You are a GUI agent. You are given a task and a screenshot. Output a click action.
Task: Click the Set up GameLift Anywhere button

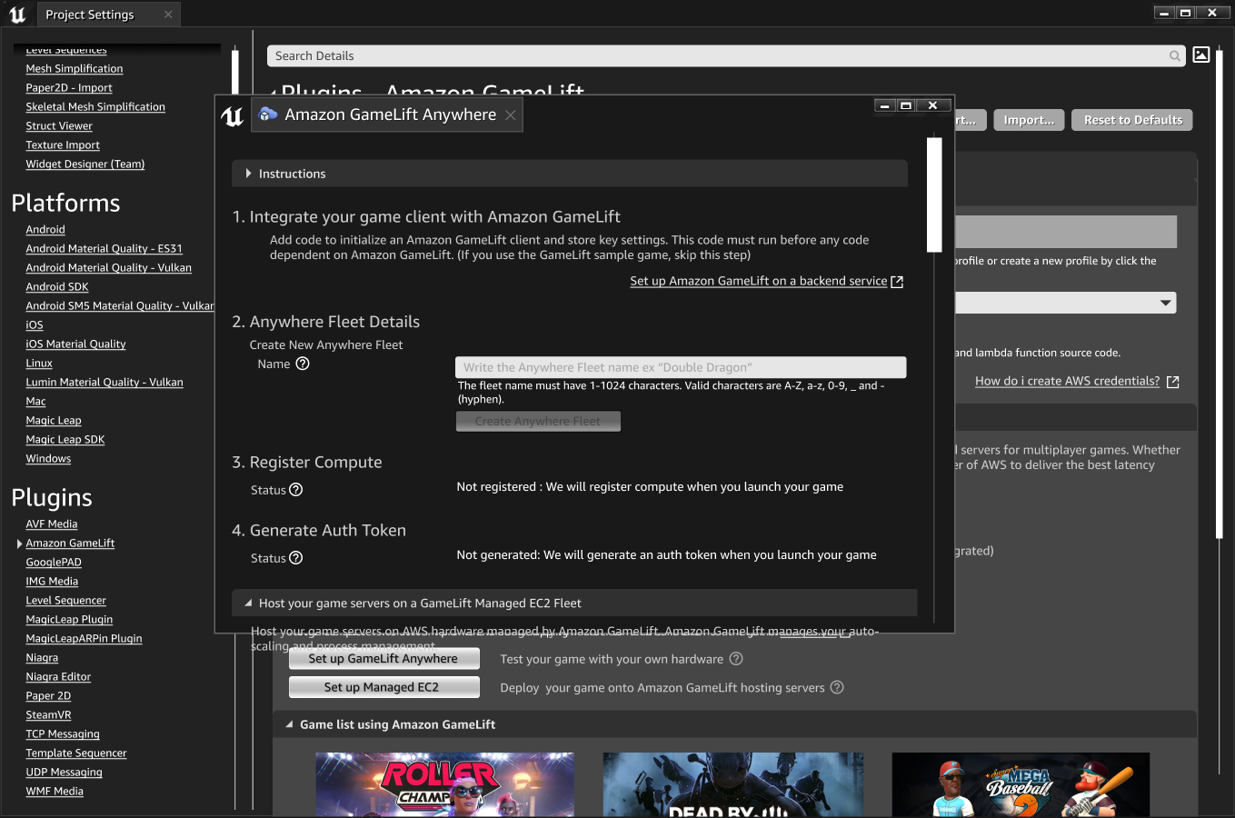tap(383, 659)
